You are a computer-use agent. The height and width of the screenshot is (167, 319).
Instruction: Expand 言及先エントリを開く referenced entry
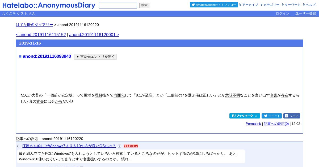[x=95, y=57]
